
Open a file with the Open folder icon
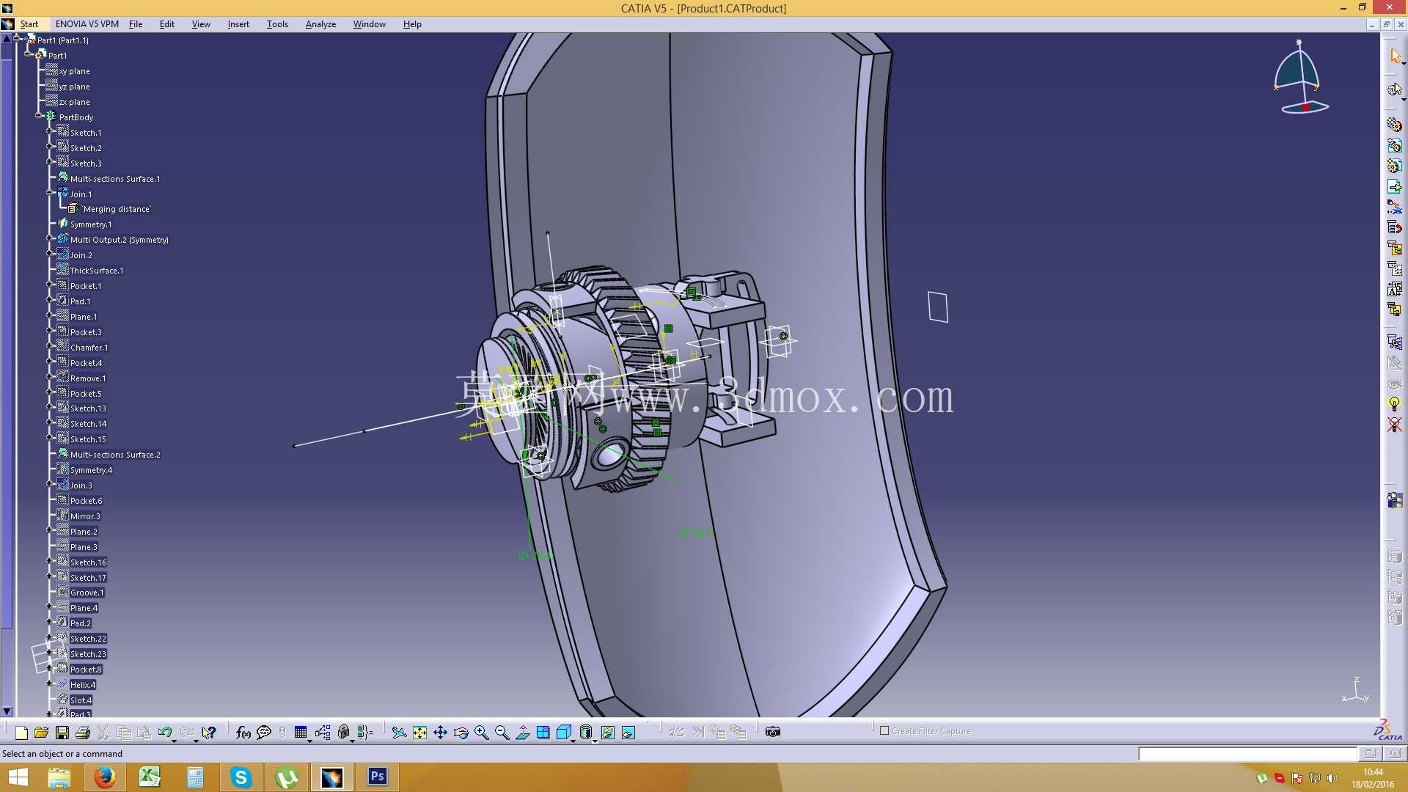41,732
